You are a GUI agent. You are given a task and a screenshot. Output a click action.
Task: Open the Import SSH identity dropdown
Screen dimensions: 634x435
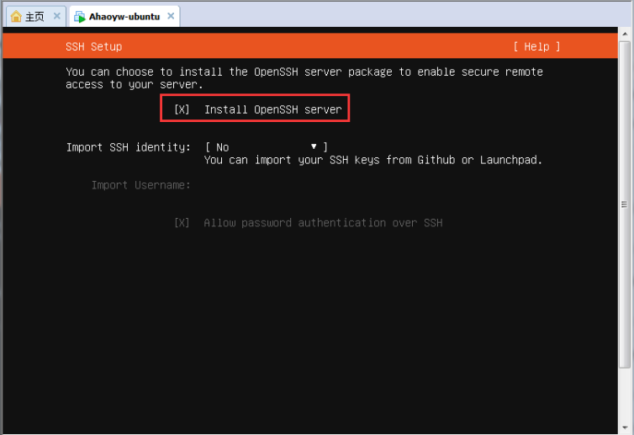(266, 147)
